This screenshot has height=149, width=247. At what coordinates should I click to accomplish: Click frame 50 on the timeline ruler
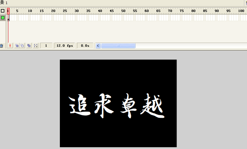click(x=123, y=11)
